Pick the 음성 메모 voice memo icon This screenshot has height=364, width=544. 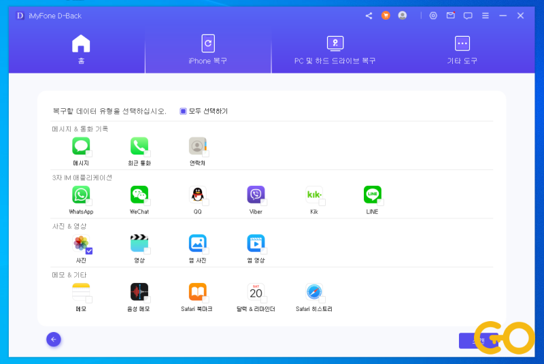tap(139, 291)
